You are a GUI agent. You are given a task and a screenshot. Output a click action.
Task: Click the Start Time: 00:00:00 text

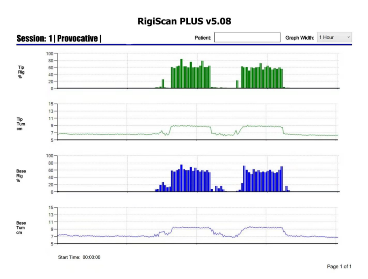[79, 257]
